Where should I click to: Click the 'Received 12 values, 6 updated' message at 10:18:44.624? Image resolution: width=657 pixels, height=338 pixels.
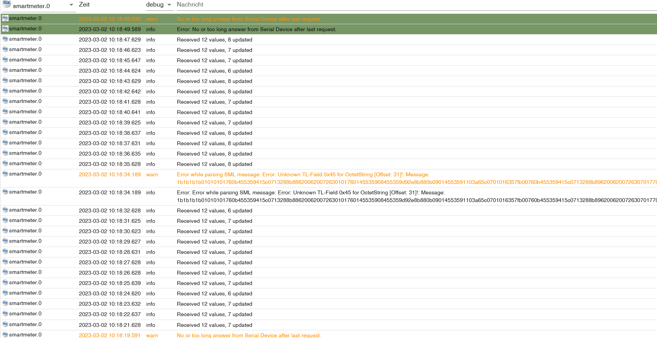coord(215,71)
